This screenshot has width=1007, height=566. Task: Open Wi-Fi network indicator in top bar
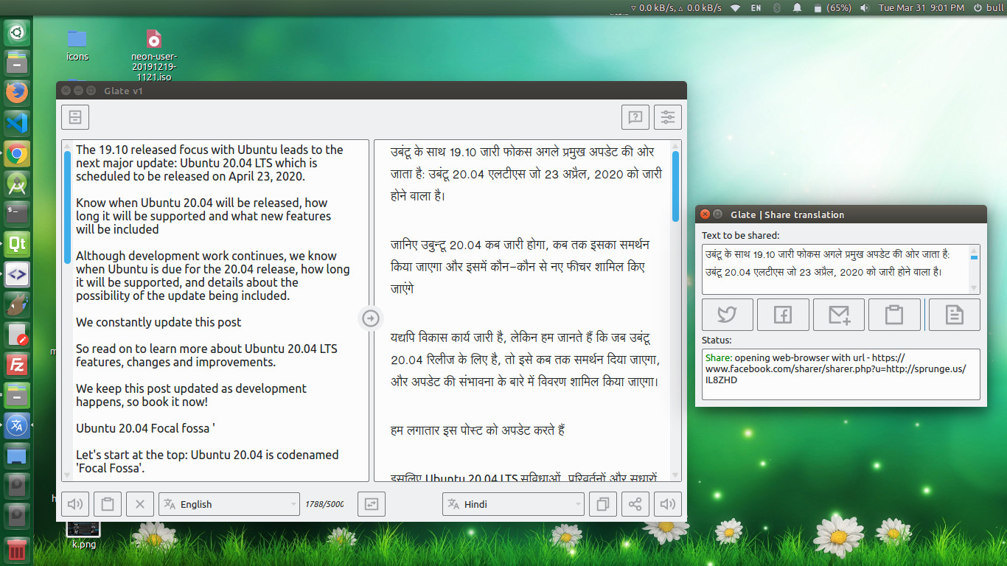coord(735,8)
